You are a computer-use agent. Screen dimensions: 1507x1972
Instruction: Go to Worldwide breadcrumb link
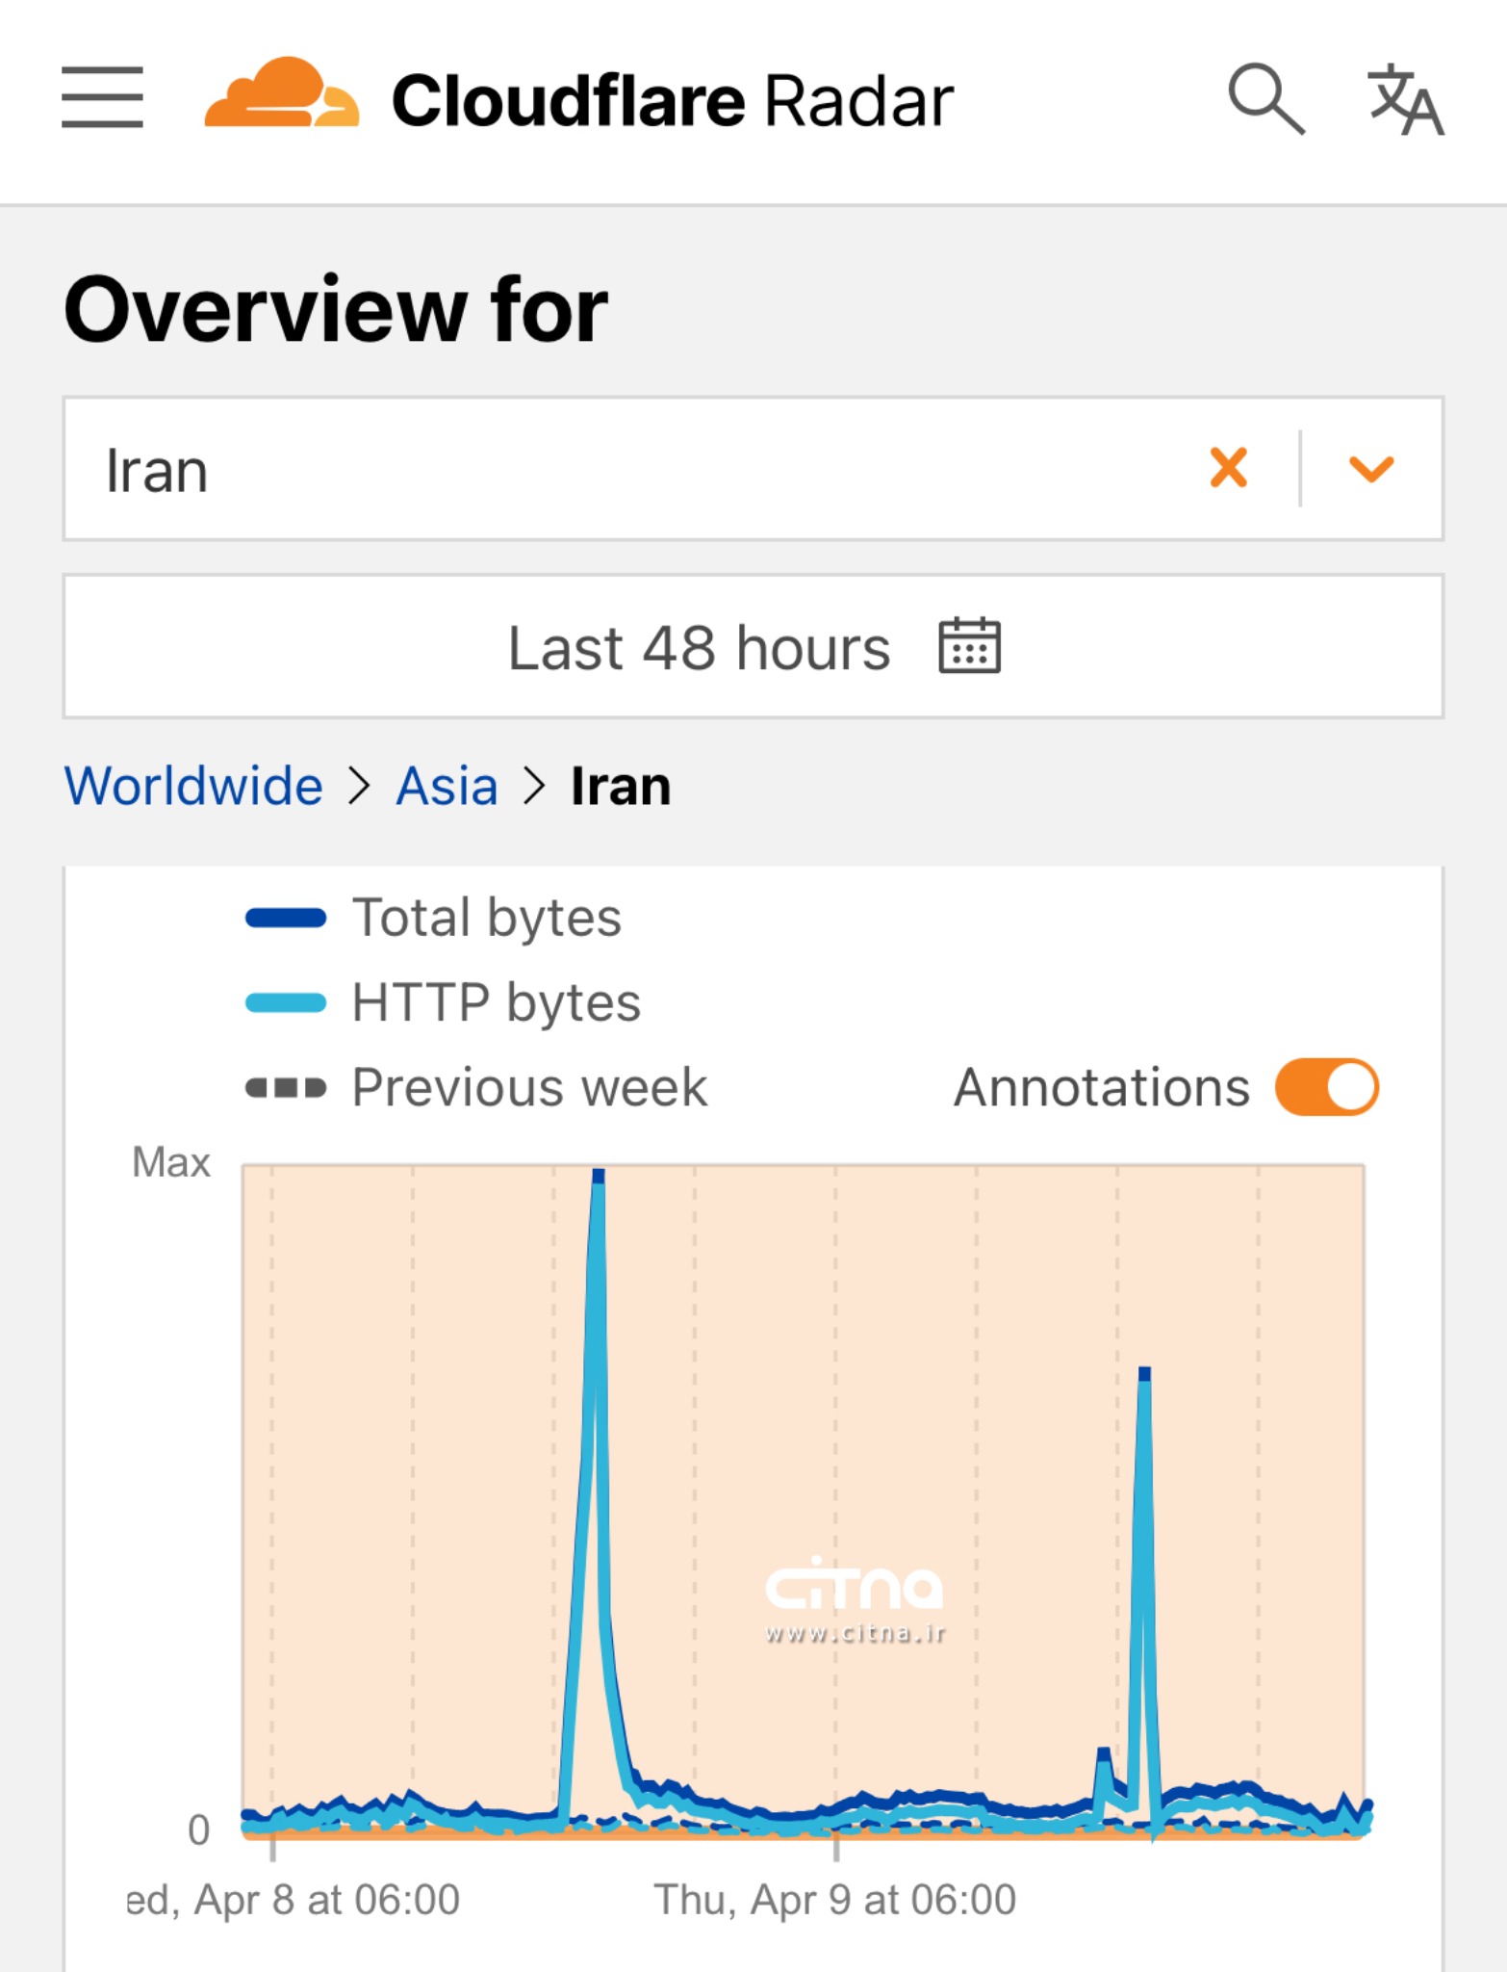[x=193, y=786]
